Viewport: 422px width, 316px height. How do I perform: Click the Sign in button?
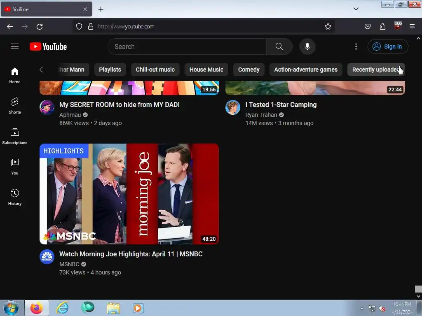pos(388,46)
